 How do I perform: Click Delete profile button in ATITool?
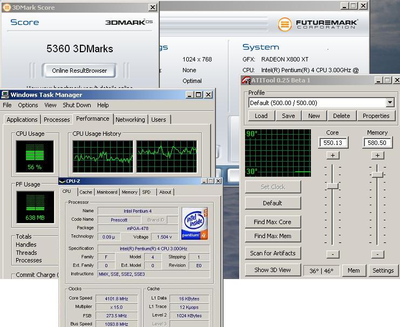coord(342,116)
